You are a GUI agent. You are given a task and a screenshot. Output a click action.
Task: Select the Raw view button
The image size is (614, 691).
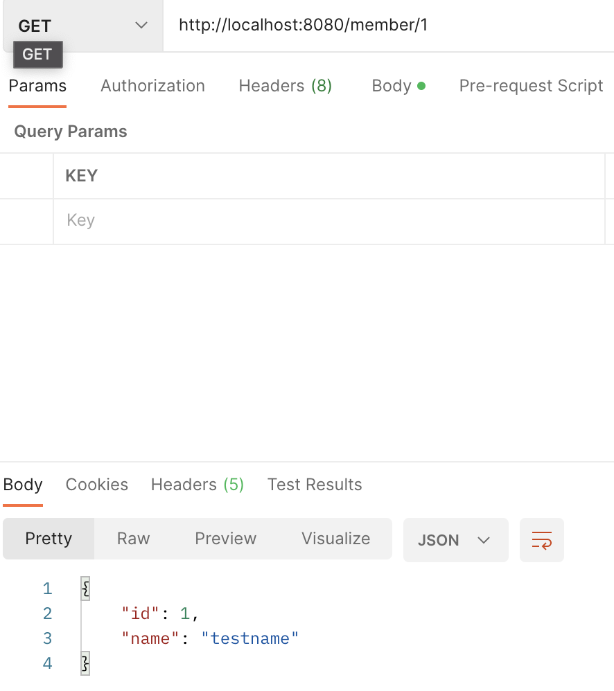point(133,539)
